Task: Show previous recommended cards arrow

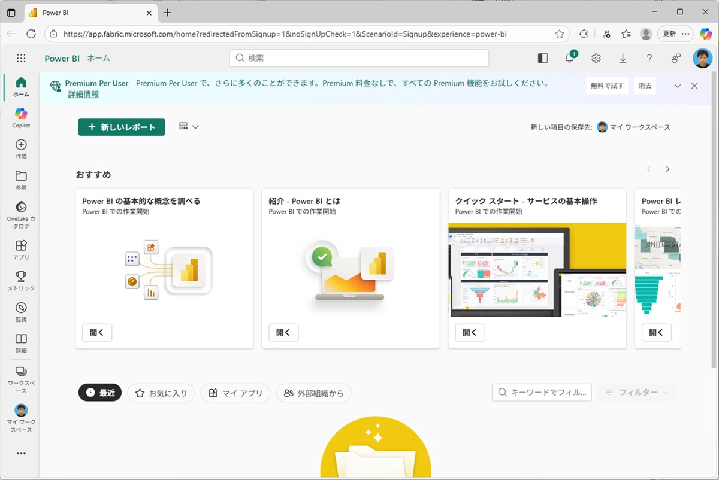Action: point(649,169)
